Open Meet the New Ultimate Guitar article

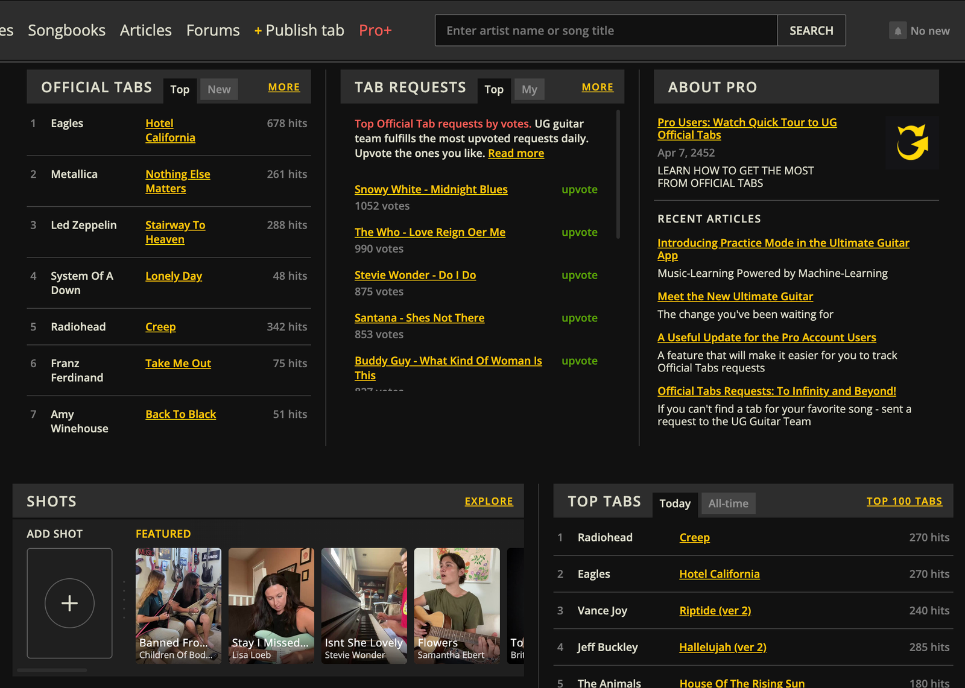pyautogui.click(x=735, y=297)
